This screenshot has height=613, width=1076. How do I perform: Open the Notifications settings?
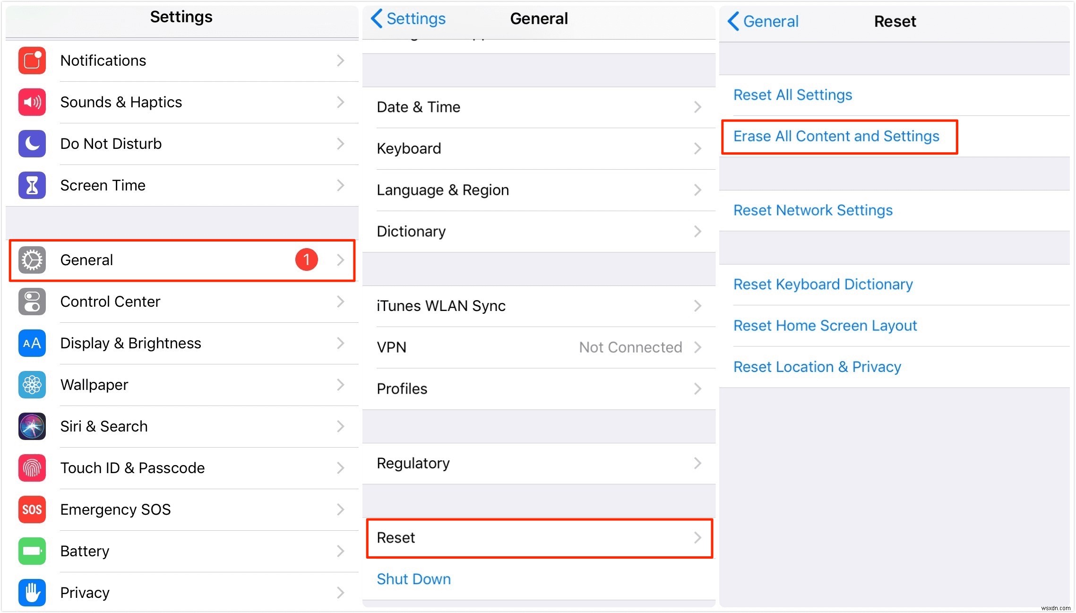point(182,60)
